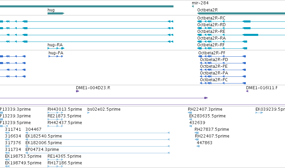The image size is (285, 168).
Task: Select feature 304467
Action: (x=33, y=129)
